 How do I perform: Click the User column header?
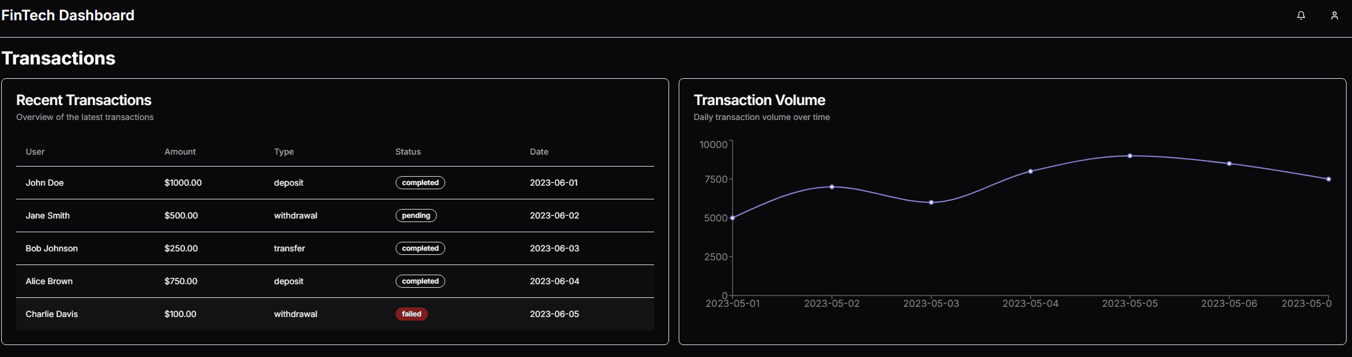pos(35,152)
